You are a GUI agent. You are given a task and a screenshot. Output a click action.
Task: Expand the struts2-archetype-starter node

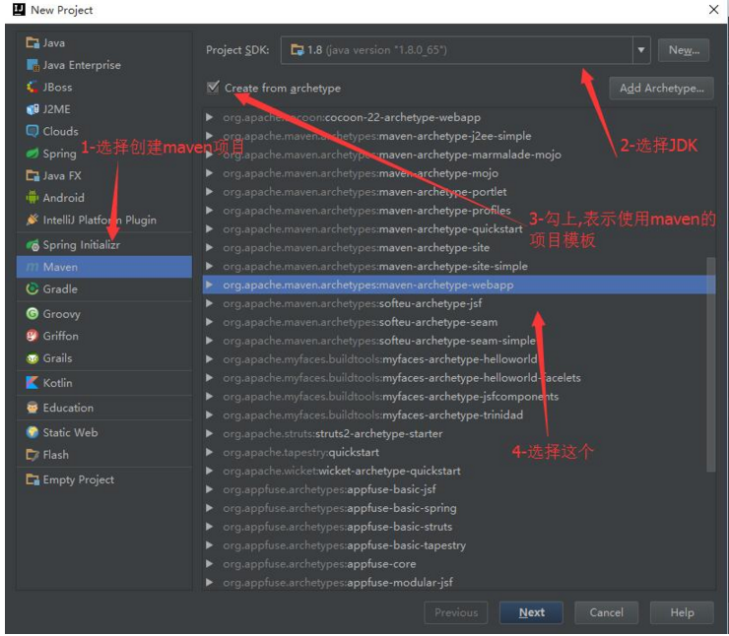point(209,433)
